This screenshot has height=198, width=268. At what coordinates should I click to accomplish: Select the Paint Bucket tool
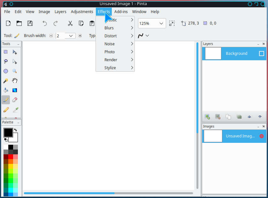pyautogui.click(x=6, y=90)
